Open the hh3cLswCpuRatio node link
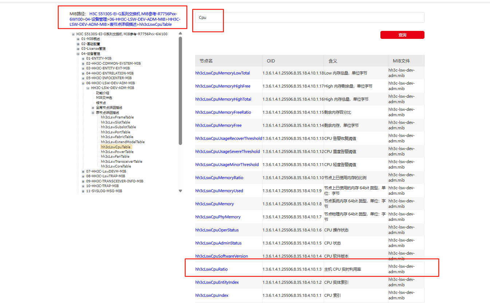 pos(211,269)
